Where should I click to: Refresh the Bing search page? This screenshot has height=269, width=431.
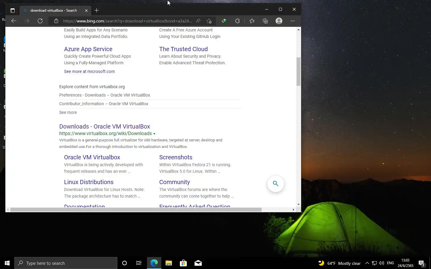pos(40,21)
